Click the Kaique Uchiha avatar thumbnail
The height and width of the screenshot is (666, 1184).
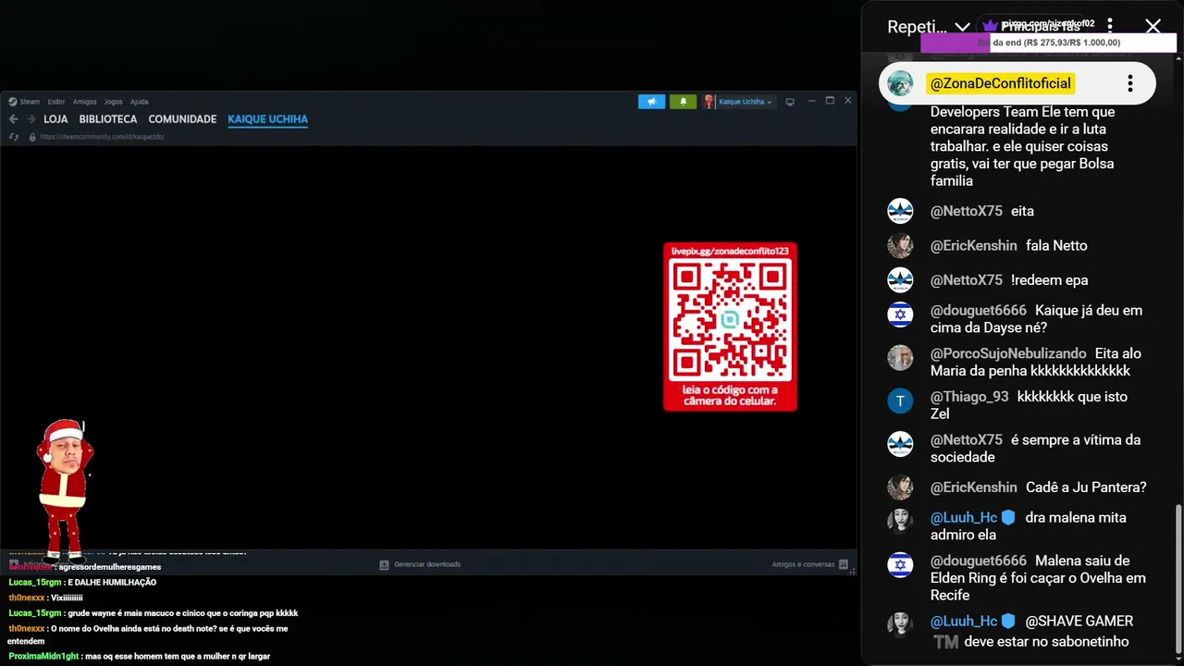pyautogui.click(x=709, y=102)
